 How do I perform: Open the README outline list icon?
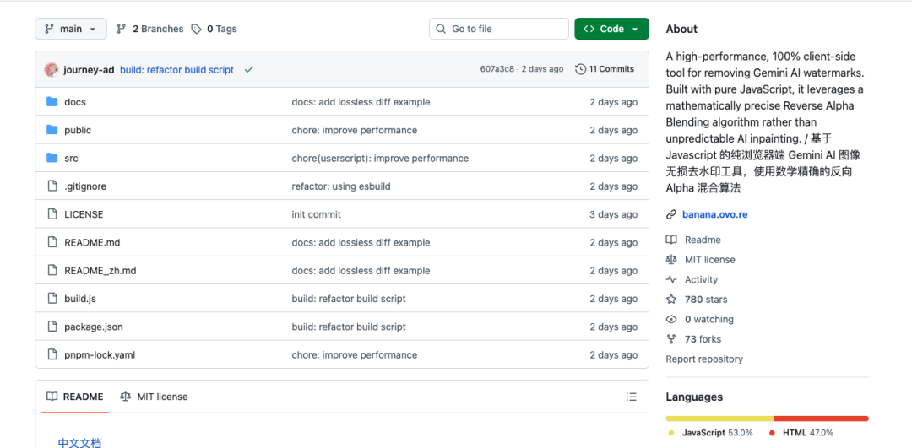tap(632, 397)
